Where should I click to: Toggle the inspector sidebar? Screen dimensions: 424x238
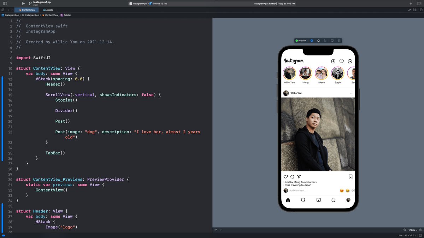(x=419, y=4)
